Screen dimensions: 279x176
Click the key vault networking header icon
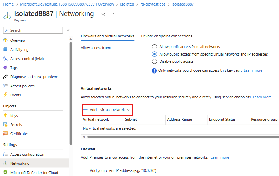coord(7,16)
